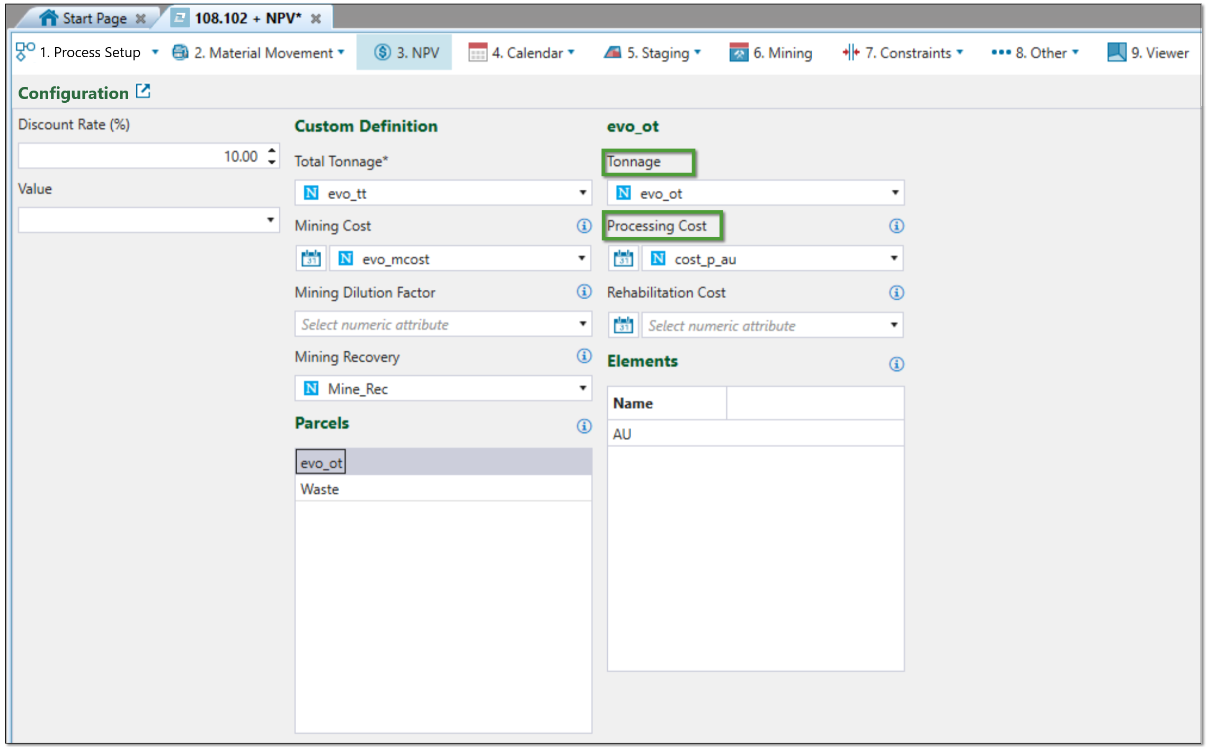
Task: Close the Start Page tab
Action: [140, 19]
